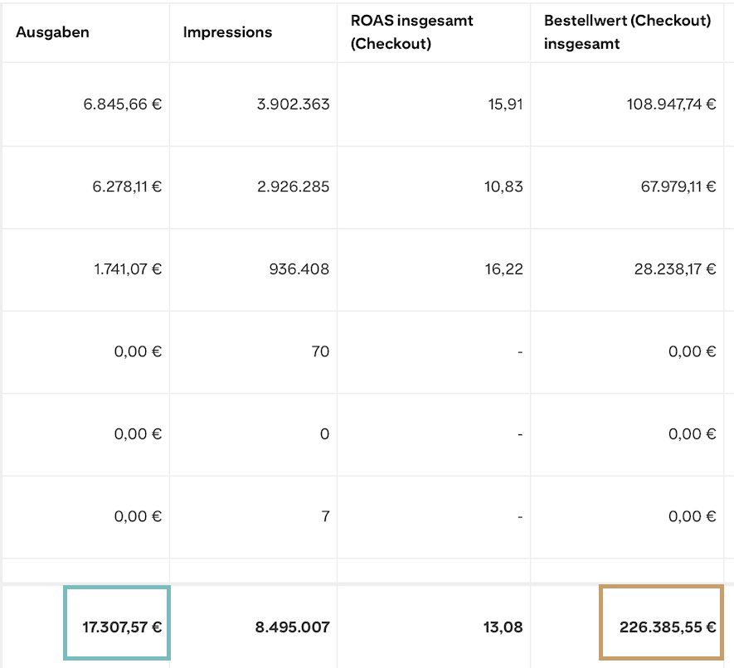This screenshot has height=668, width=734.
Task: Click the 2.926.285 impressions cell
Action: click(293, 186)
